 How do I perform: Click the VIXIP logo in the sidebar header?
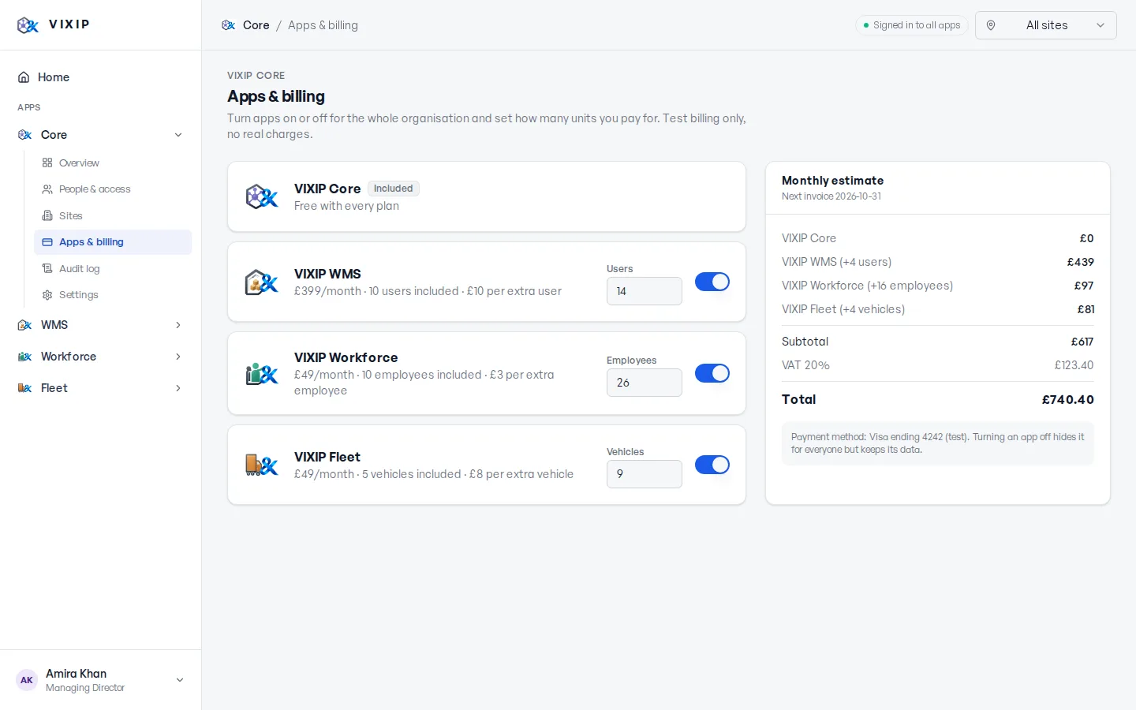28,25
